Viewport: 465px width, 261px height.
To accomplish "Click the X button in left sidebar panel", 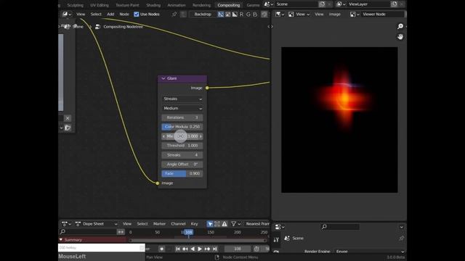I will click(68, 118).
